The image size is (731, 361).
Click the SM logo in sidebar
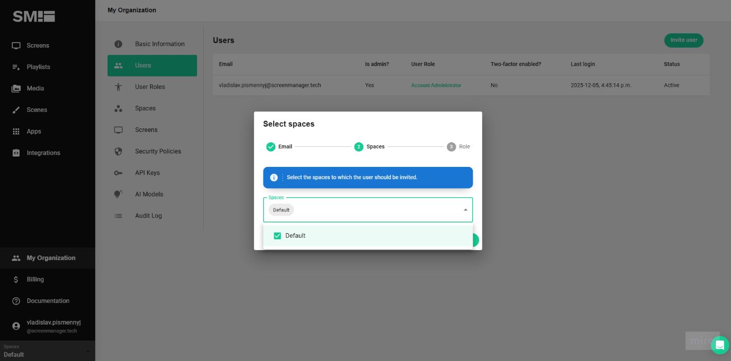[34, 16]
